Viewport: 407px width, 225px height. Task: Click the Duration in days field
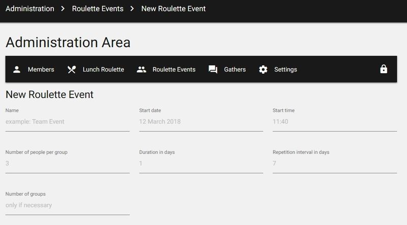(x=201, y=164)
